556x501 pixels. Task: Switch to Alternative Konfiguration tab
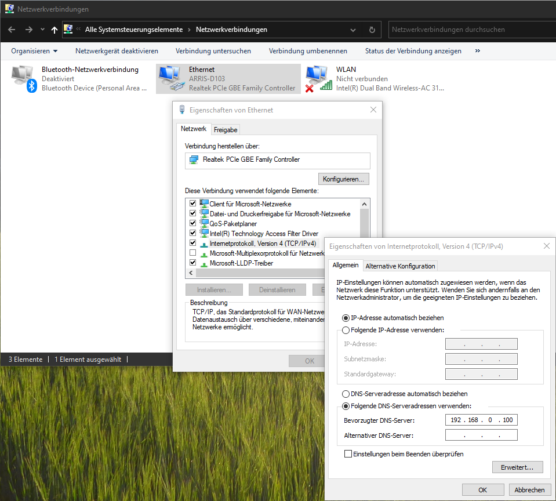(x=400, y=266)
